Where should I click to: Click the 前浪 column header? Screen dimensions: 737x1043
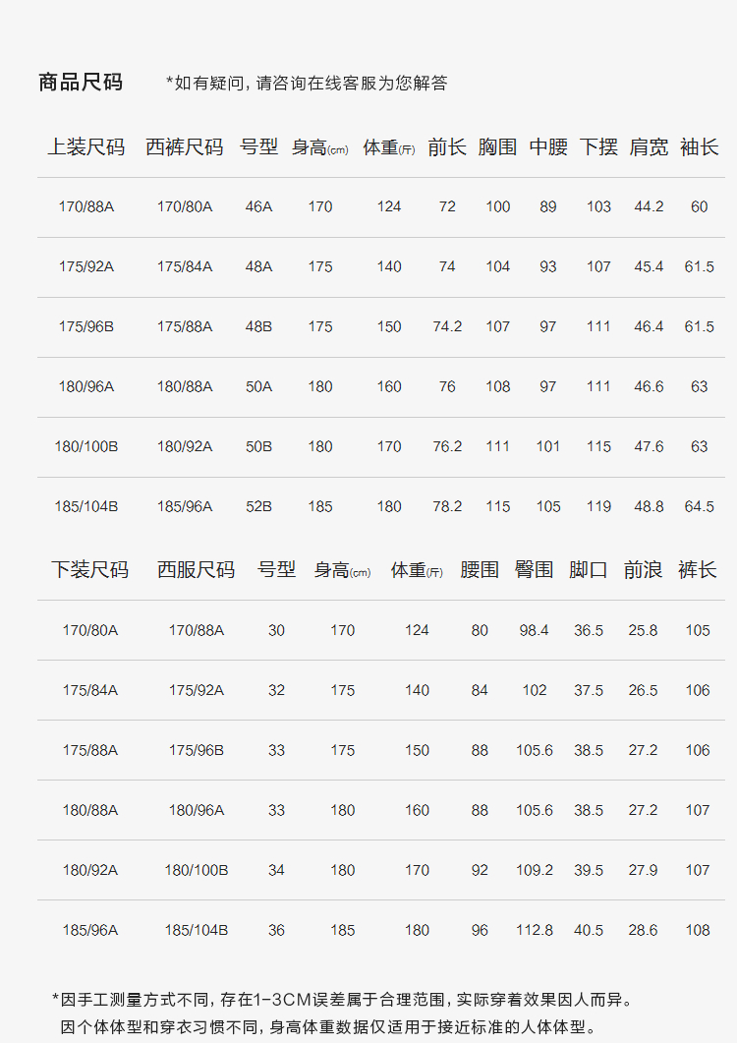point(643,570)
